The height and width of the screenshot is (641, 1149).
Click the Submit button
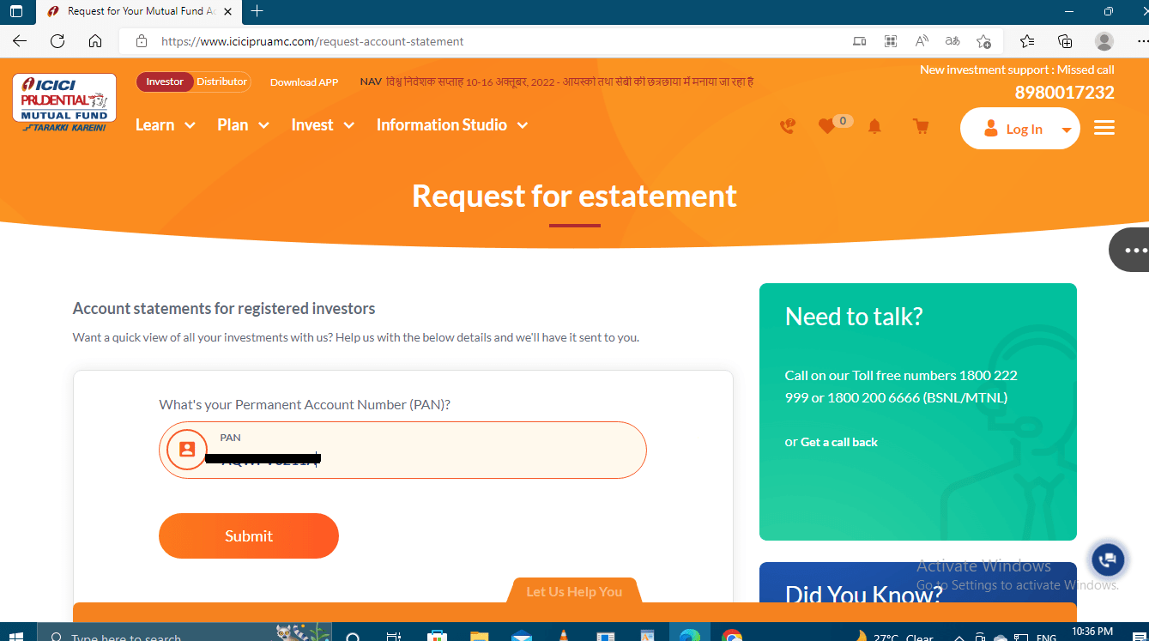(248, 535)
